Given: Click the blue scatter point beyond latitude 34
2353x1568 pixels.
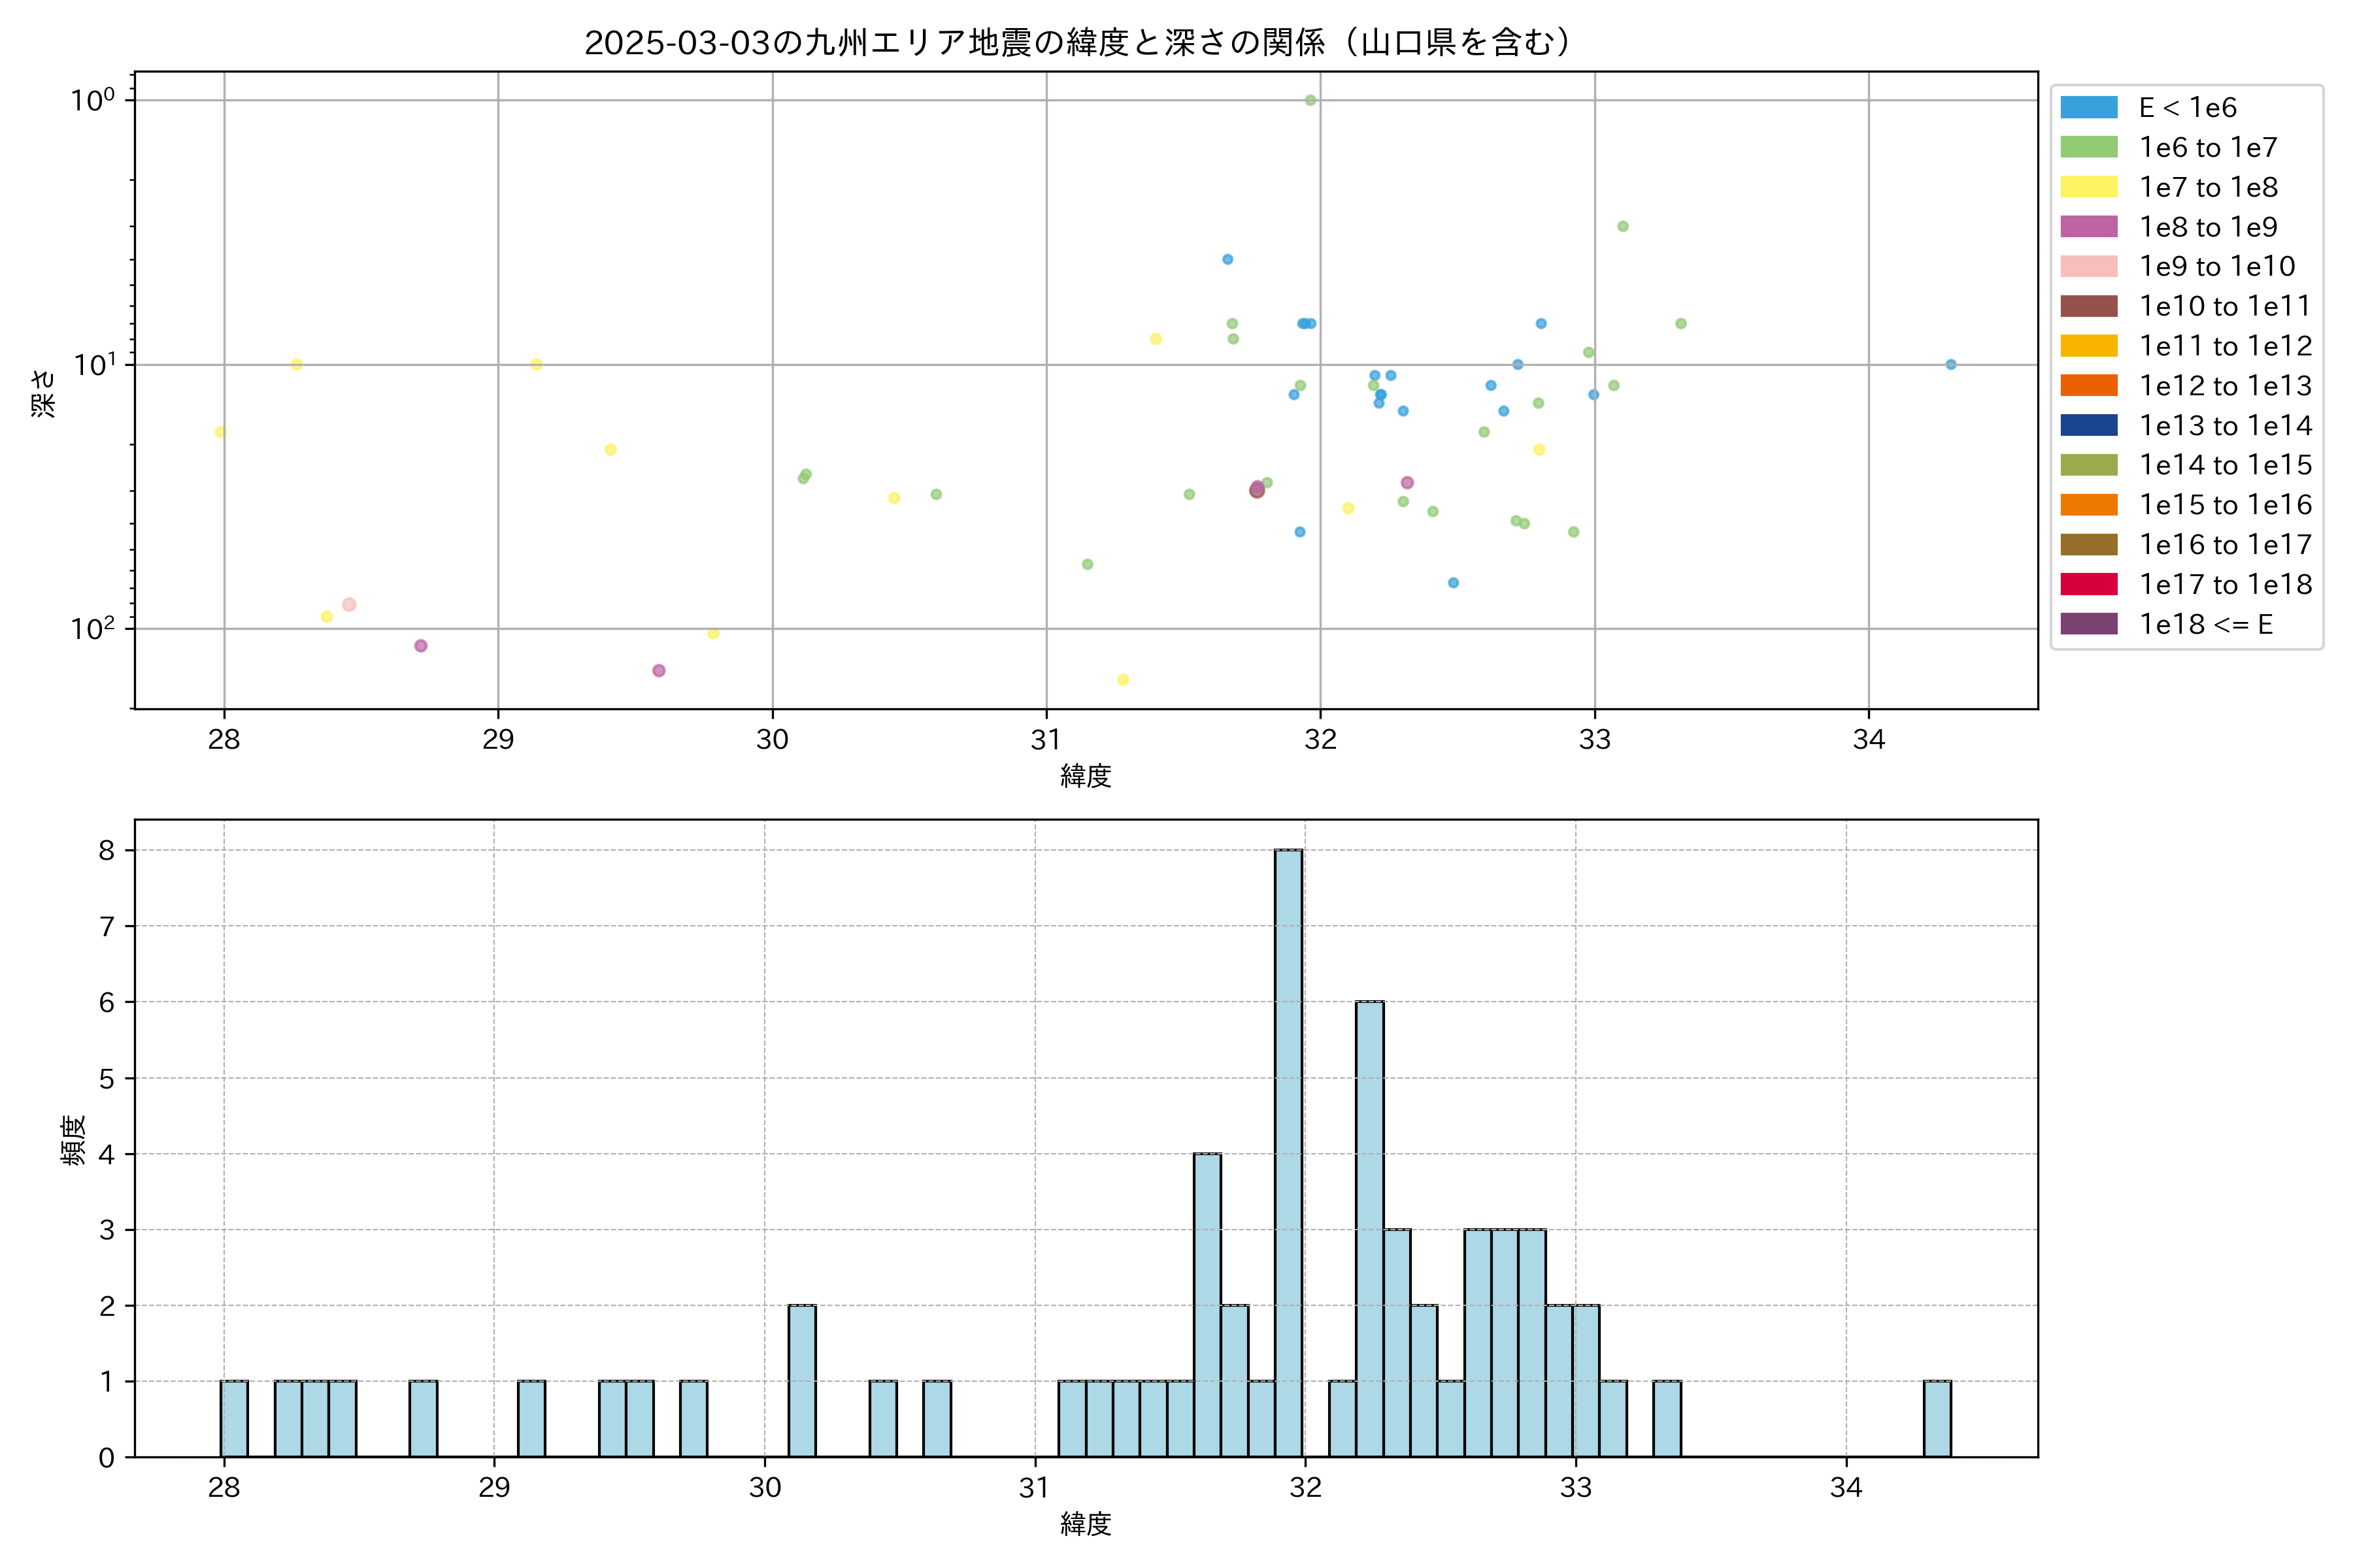Looking at the screenshot, I should (x=1951, y=365).
